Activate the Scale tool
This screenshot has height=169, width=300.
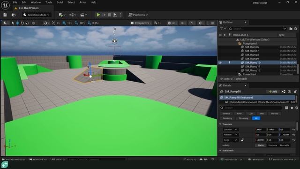(27, 23)
